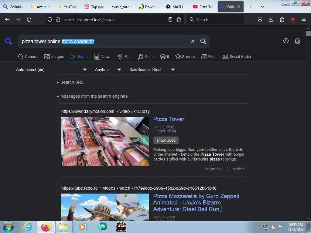Viewport: 311px width, 233px height.
Task: Click show video for Pizza Tower
Action: (x=166, y=140)
